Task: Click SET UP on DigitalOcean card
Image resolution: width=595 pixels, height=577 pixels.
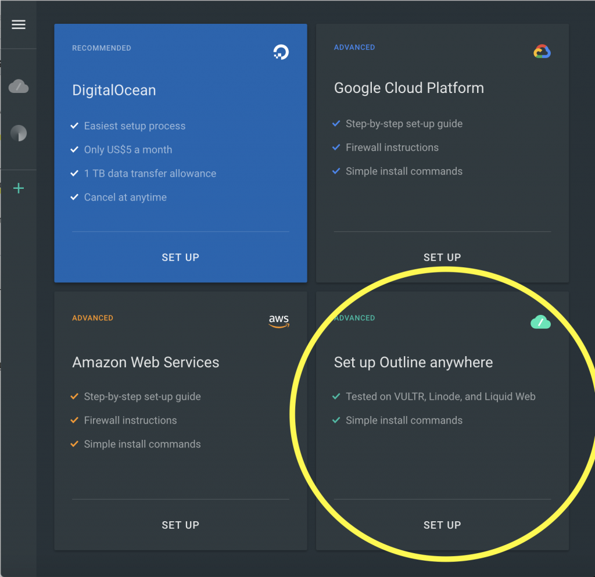Action: [181, 257]
